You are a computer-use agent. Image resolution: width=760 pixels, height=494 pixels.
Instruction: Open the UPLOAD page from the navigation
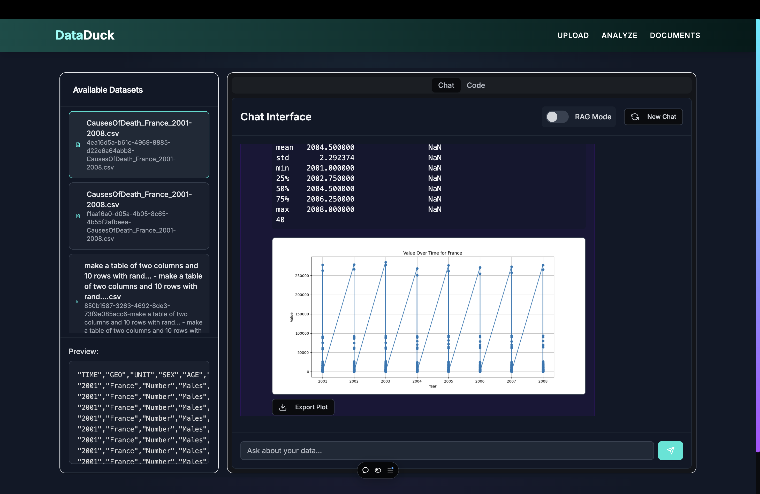coord(573,35)
